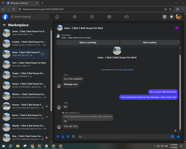
Task: Click the 'Message sent' bubble
Action: coord(71,85)
